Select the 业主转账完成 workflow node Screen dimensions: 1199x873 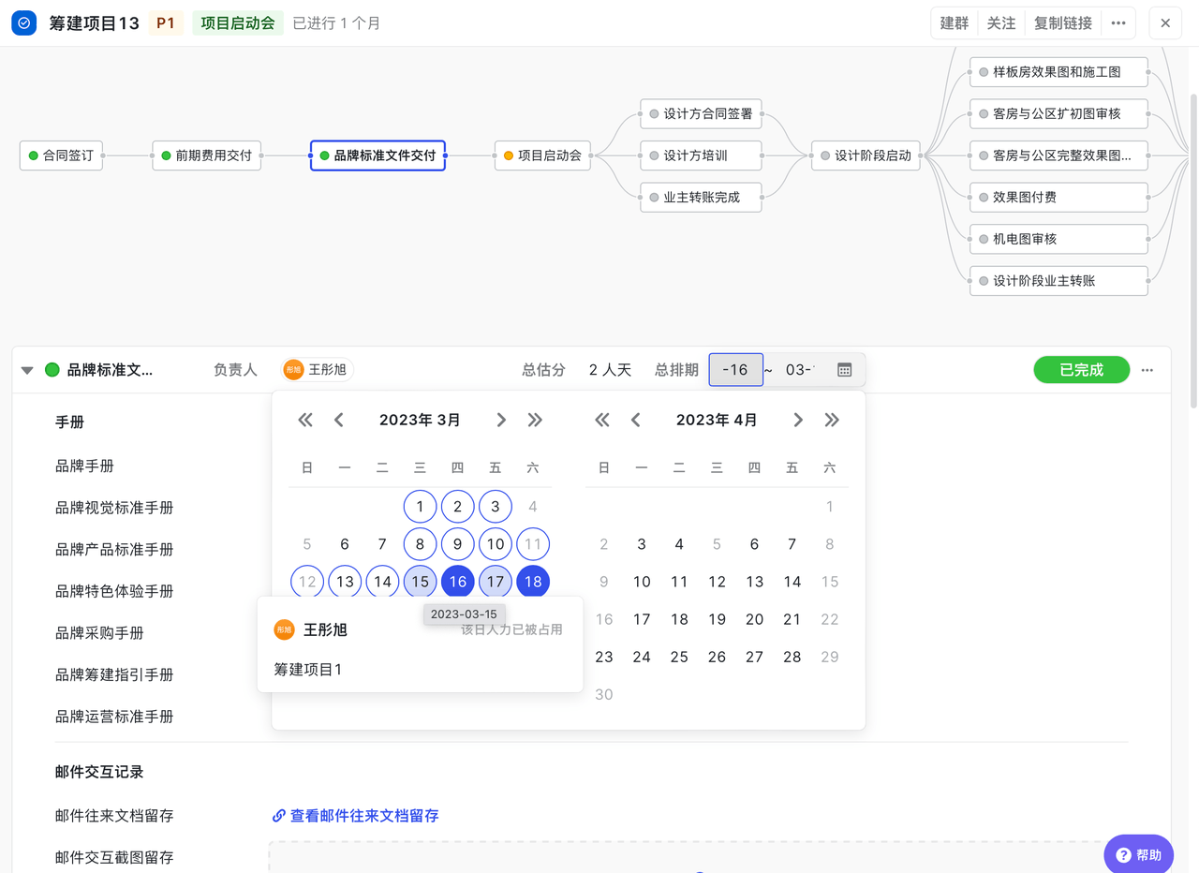pyautogui.click(x=701, y=197)
